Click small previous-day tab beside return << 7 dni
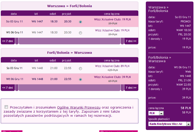 tap(17, 88)
